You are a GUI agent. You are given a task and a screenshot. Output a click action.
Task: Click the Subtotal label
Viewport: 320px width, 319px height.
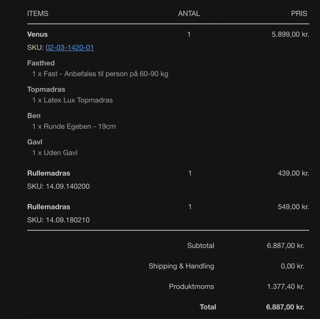201,246
